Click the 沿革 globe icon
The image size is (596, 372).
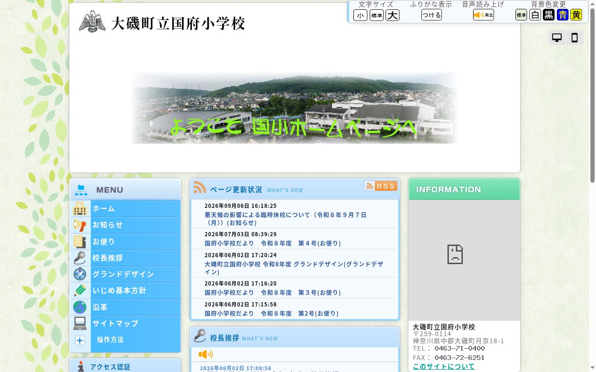point(80,307)
